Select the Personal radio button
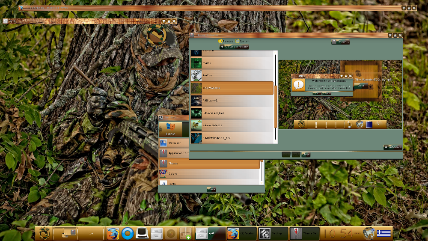Image resolution: width=428 pixels, height=241 pixels. (226, 41)
